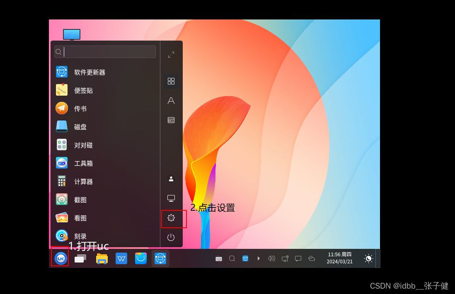Open file manager from taskbar

[x=102, y=259]
